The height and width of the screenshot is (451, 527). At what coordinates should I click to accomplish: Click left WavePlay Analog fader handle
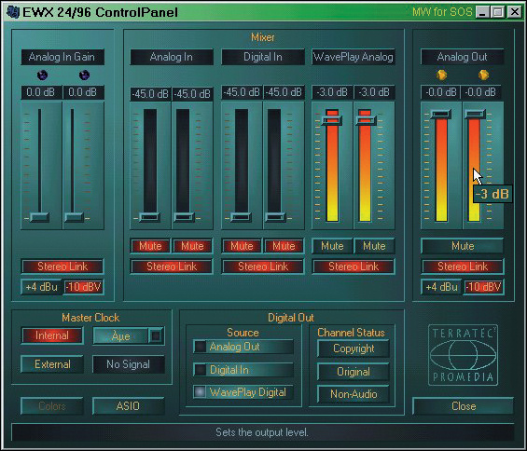pos(332,120)
